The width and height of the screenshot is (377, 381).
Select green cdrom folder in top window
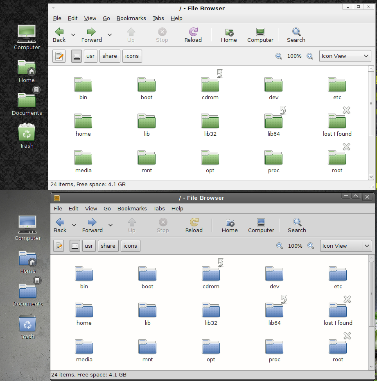210,84
